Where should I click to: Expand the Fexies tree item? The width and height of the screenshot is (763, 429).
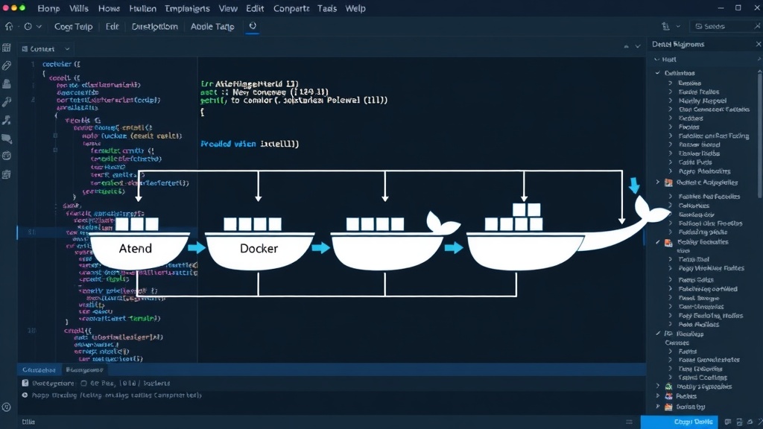[x=671, y=127]
